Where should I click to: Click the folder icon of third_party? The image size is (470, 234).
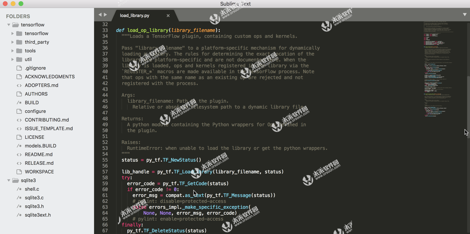tap(19, 42)
